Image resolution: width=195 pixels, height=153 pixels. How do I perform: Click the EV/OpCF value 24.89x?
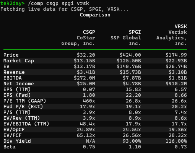pos(86,130)
